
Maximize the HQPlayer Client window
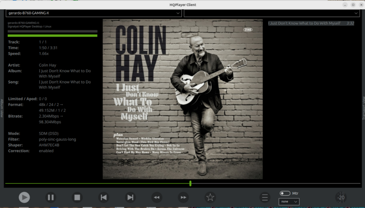coord(353,5)
